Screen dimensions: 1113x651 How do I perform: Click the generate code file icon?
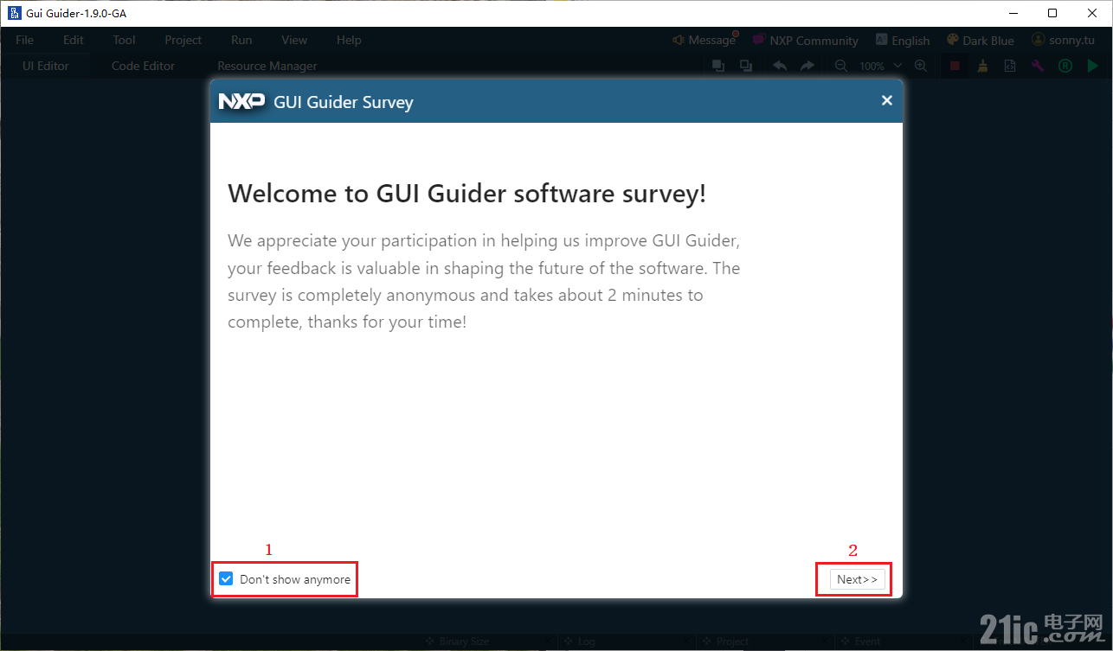pyautogui.click(x=1010, y=66)
